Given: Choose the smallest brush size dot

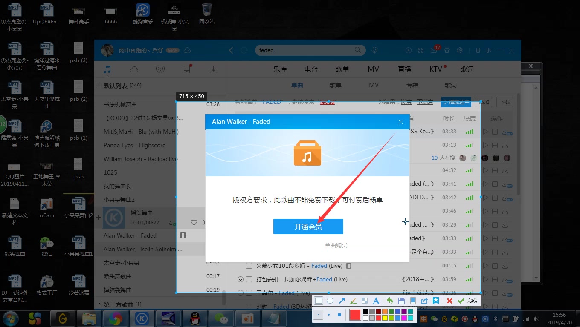Looking at the screenshot, I should (x=318, y=315).
